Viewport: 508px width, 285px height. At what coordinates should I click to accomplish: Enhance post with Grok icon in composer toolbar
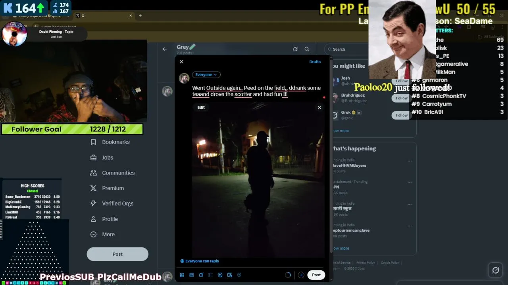201,275
